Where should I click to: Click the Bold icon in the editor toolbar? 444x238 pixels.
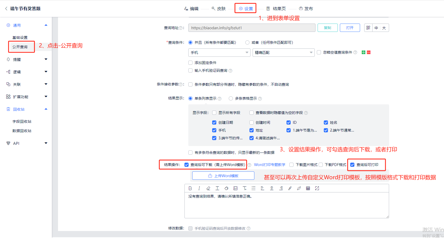[190, 188]
